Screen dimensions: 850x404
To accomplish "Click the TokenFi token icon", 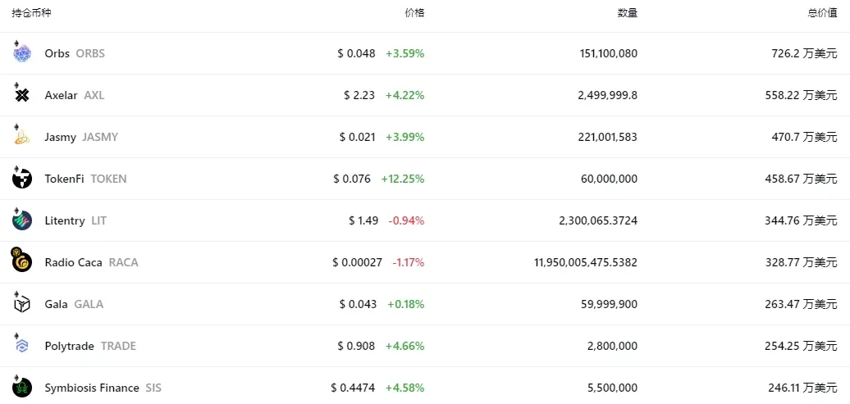I will pos(22,179).
